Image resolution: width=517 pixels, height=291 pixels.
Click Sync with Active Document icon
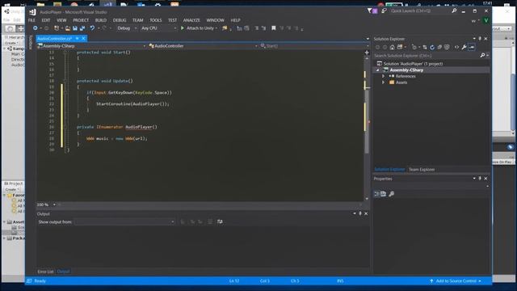click(x=425, y=47)
